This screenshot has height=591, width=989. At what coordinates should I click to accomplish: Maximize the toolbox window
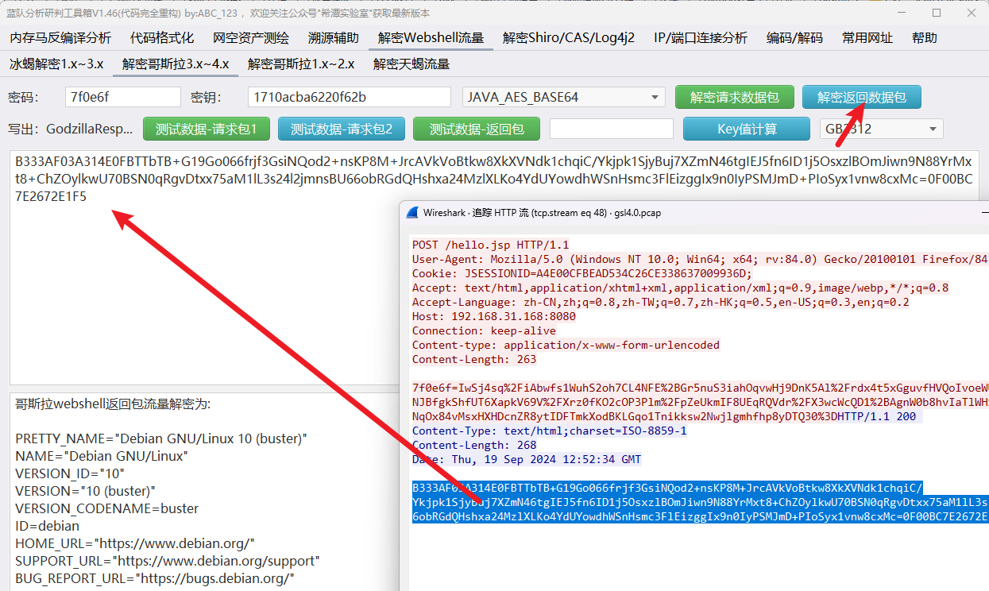936,13
